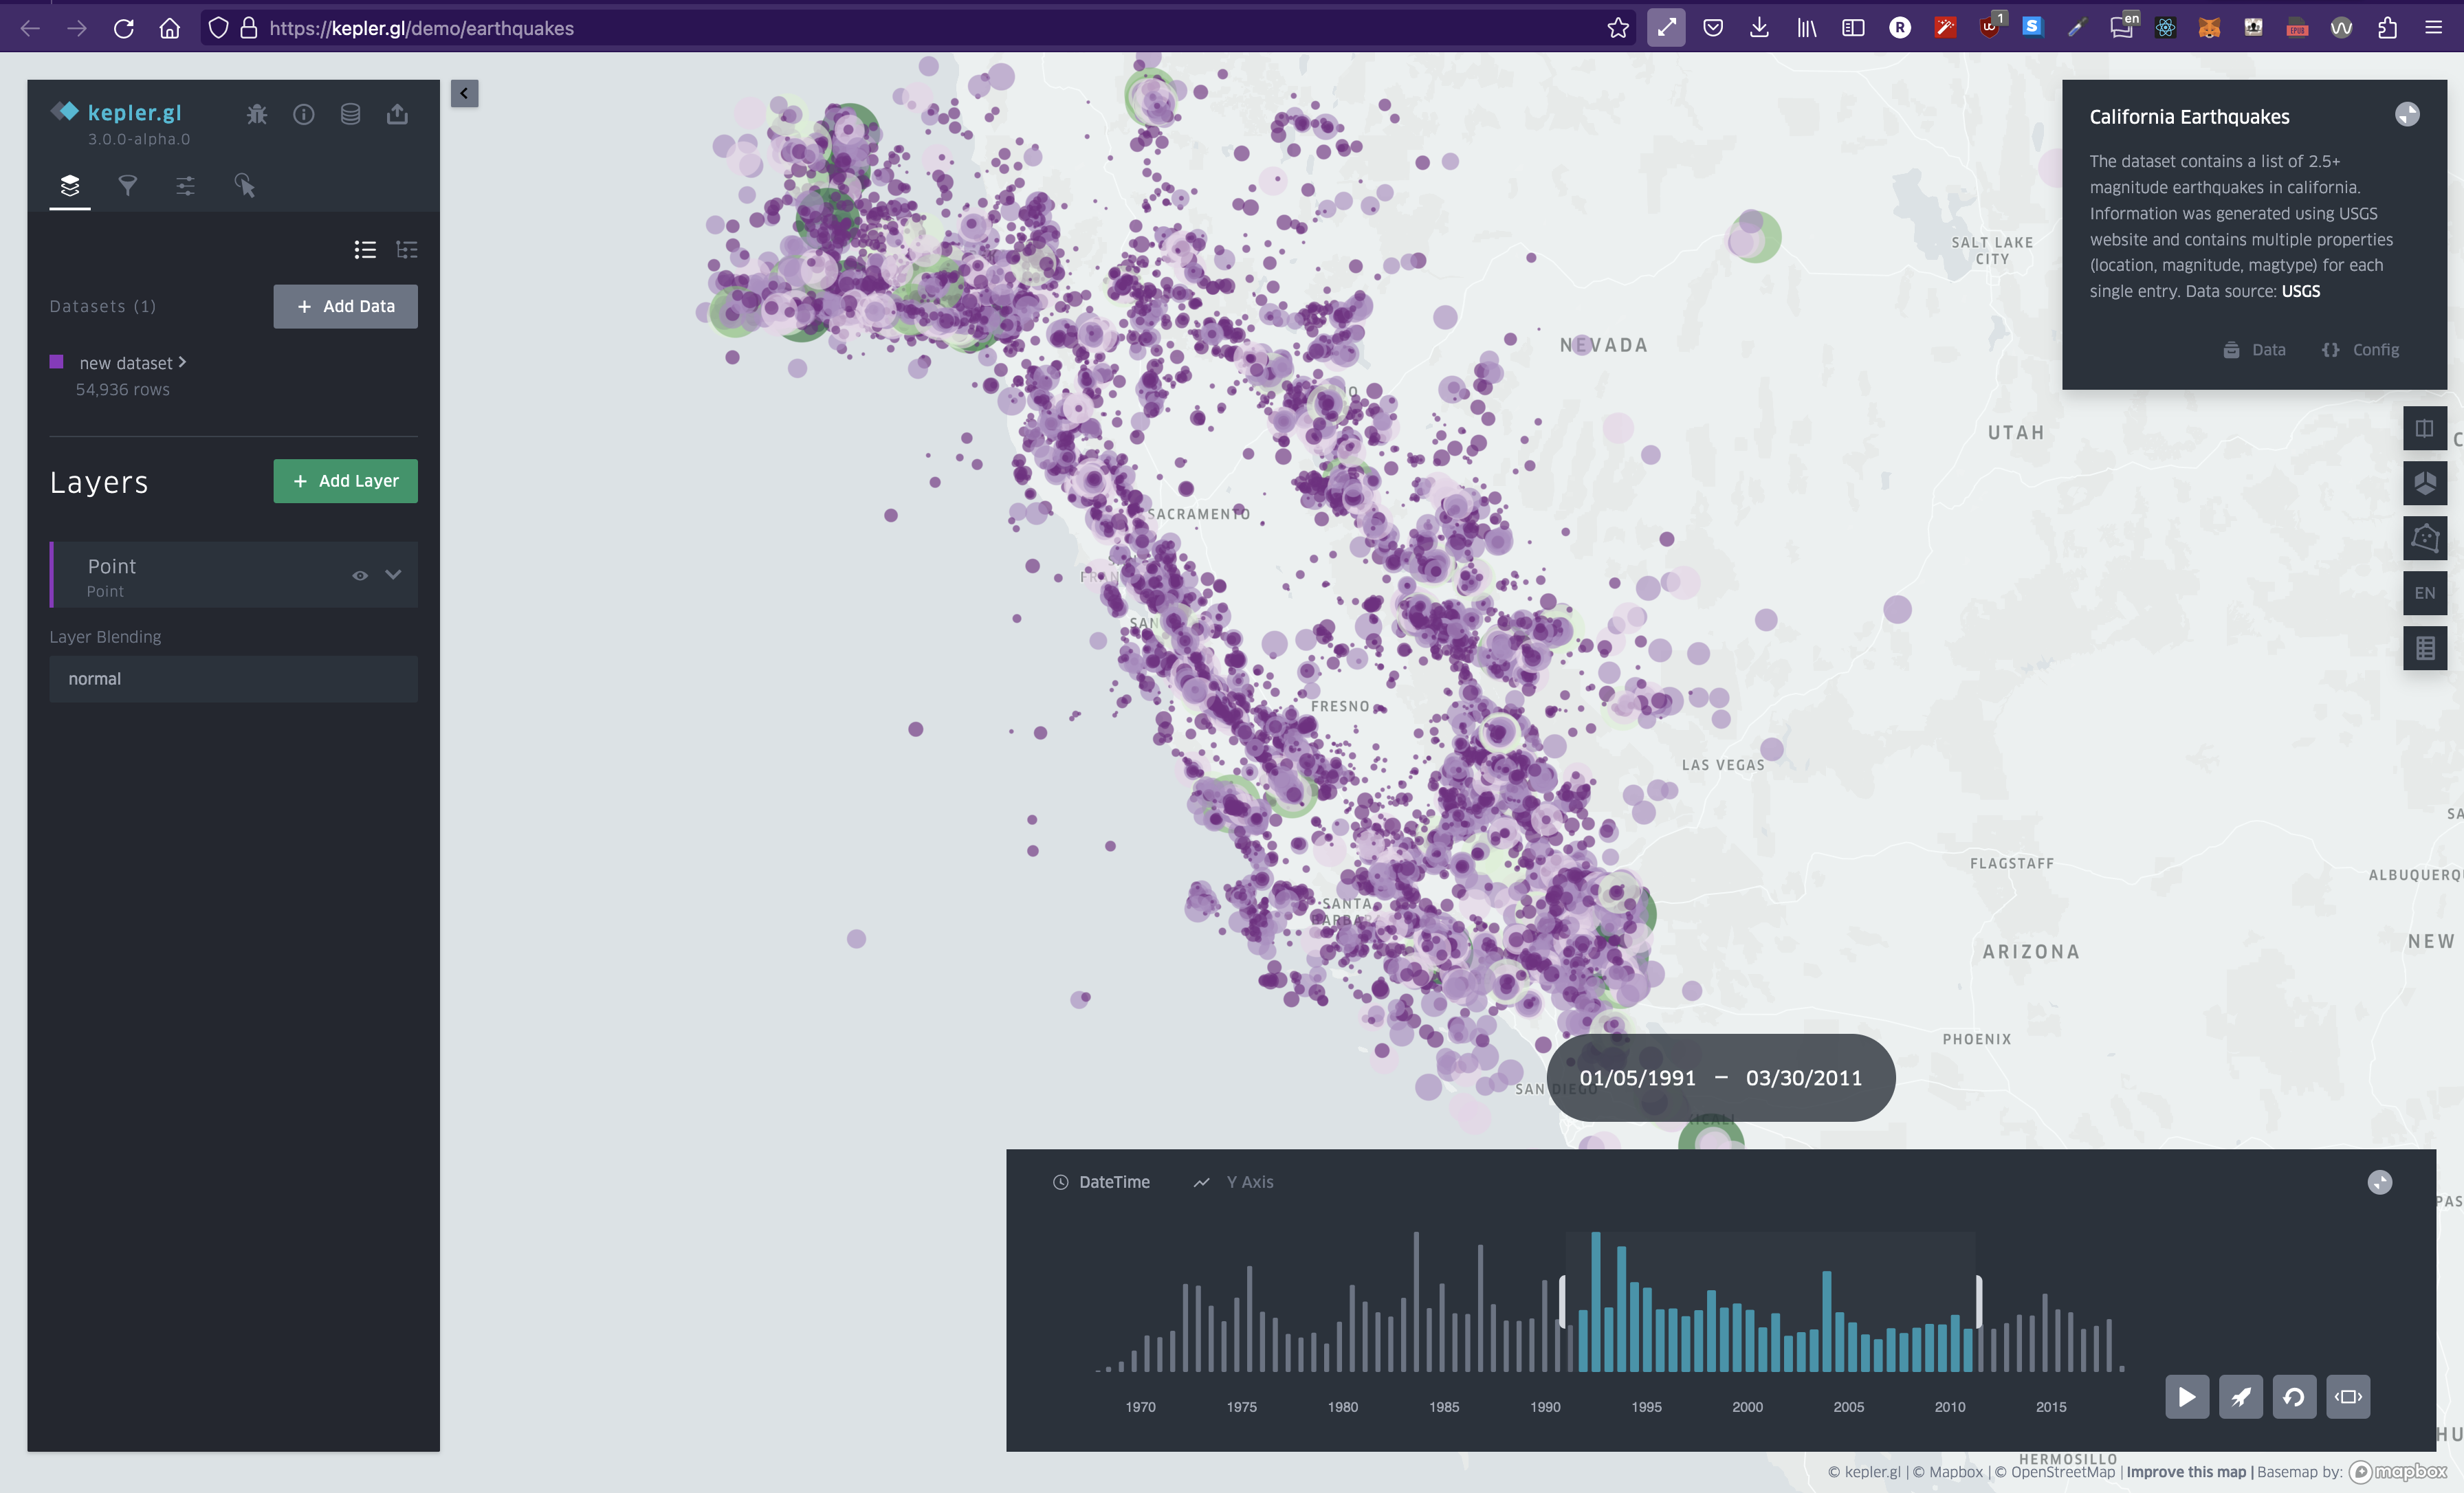Screen dimensions: 2464x1493
Task: Switch to the Layers tab icon
Action: click(x=70, y=185)
